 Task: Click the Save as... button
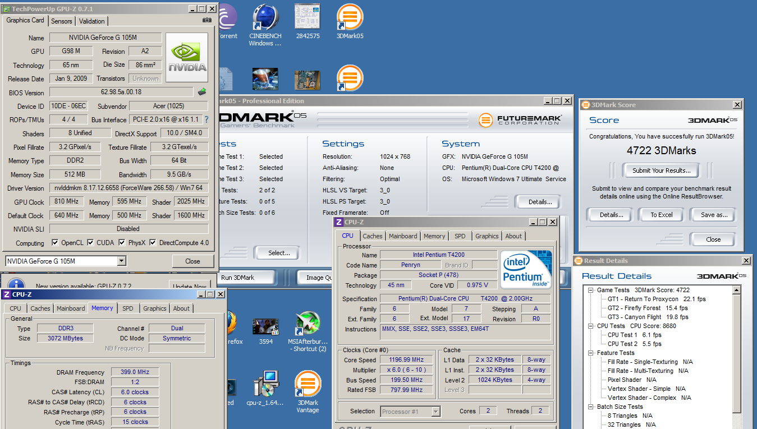714,215
